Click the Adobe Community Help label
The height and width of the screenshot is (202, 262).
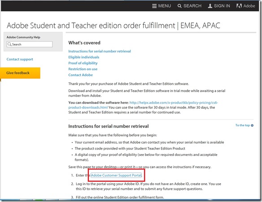coord(23,37)
